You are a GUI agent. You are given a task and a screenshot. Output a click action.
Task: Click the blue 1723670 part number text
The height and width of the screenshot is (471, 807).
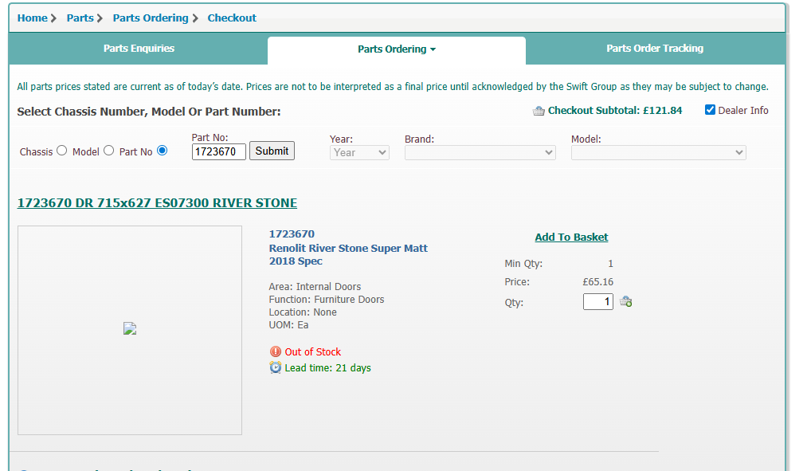(292, 234)
